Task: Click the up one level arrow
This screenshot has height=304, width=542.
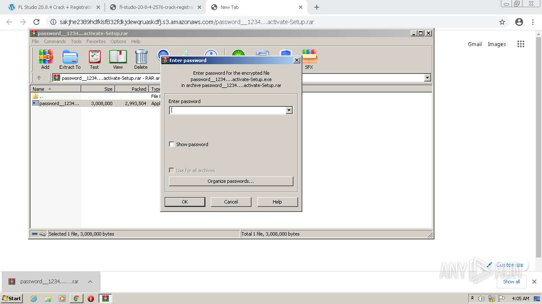Action: pos(39,78)
